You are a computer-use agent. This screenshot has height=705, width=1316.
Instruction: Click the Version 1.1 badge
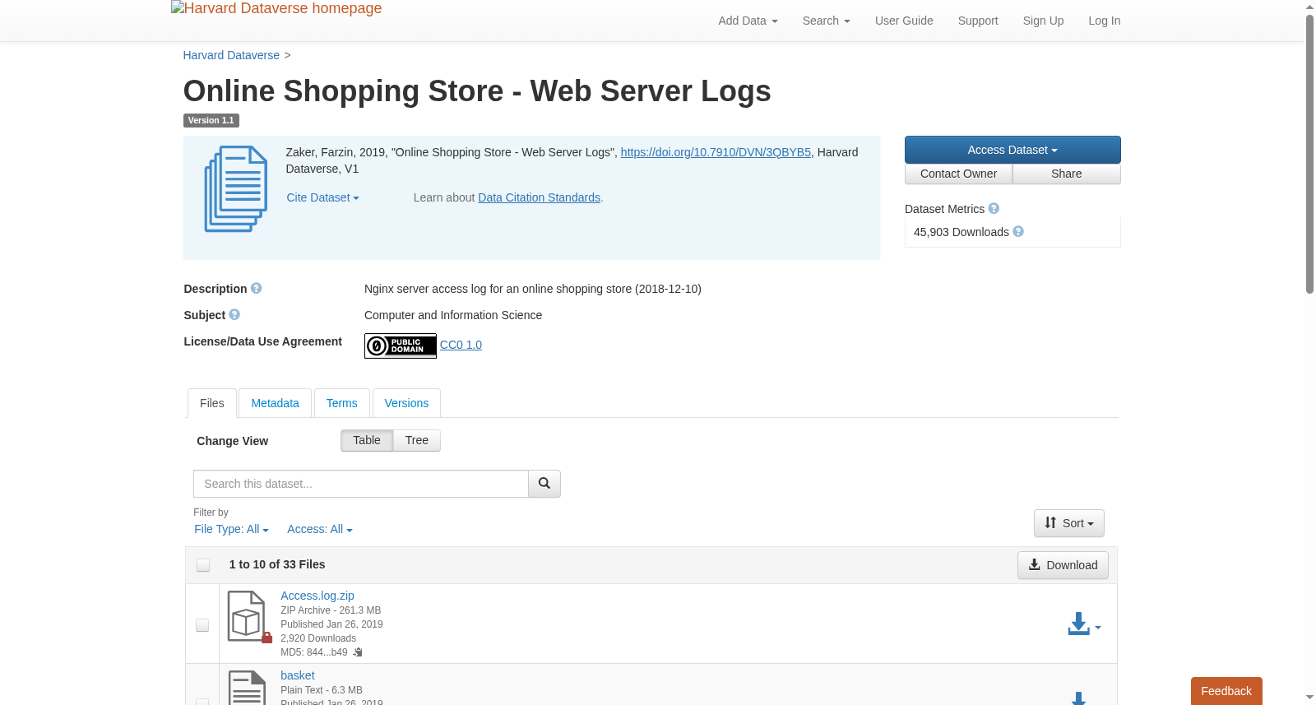tap(211, 120)
